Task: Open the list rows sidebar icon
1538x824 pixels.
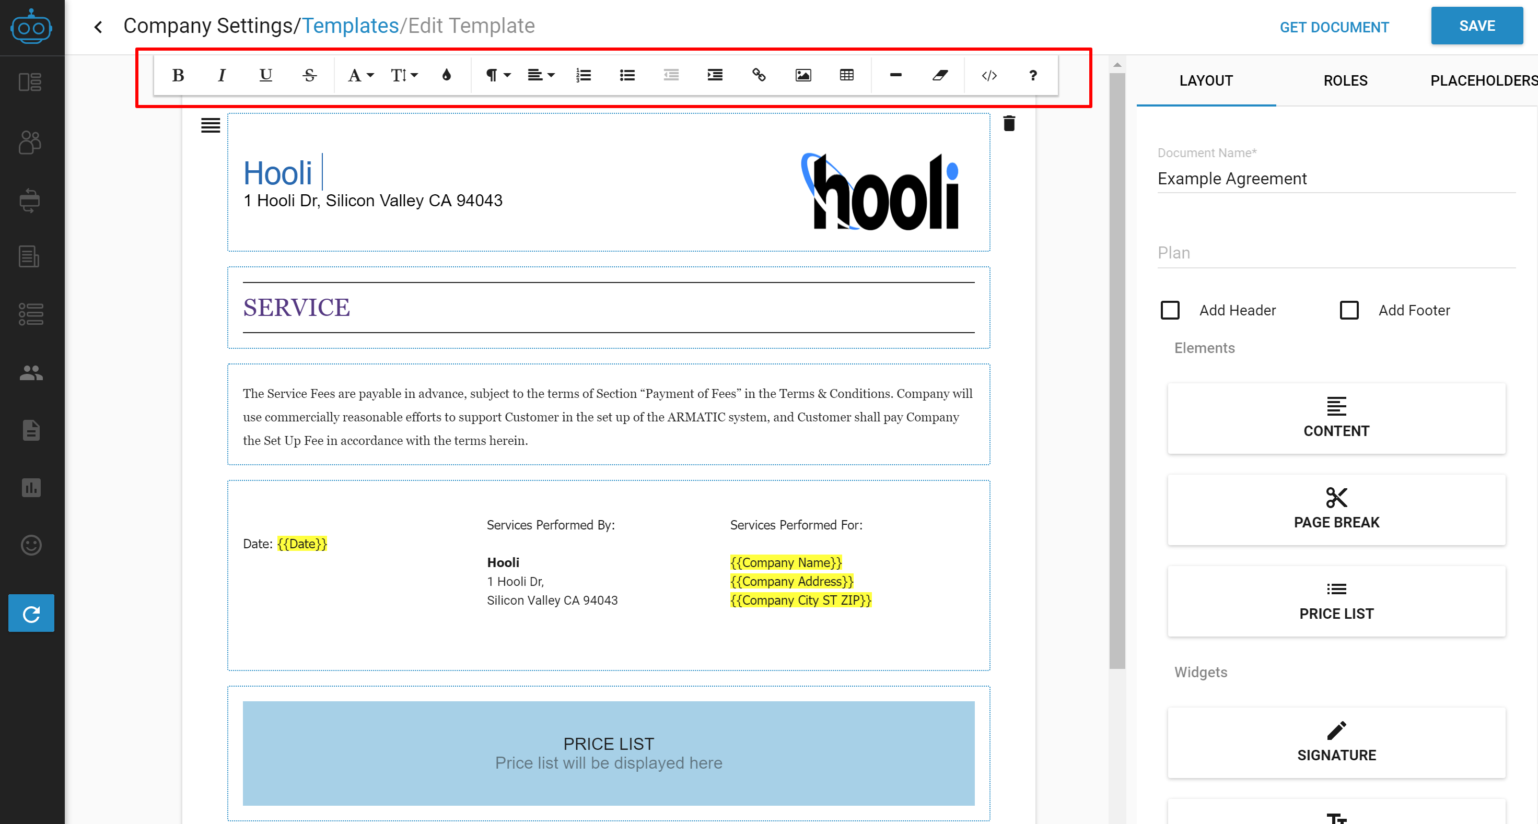Action: [31, 314]
